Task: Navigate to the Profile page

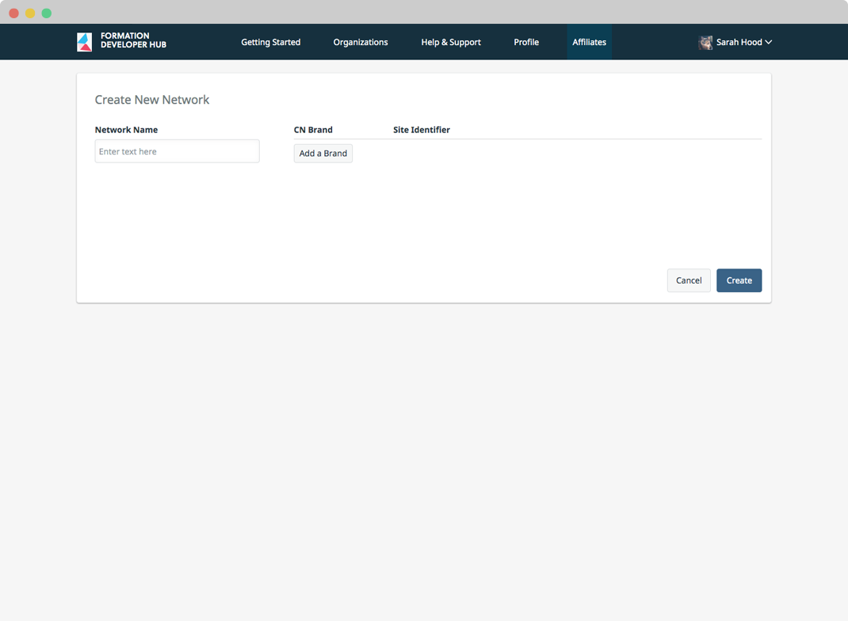Action: (526, 42)
